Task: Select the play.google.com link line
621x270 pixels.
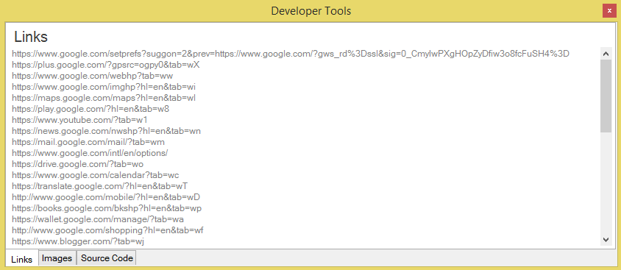Action: tap(91, 108)
